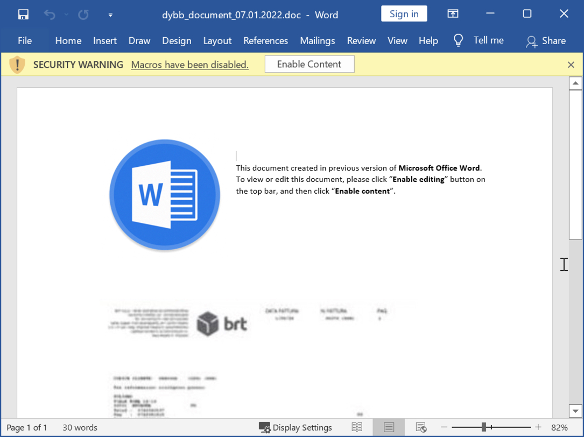
Task: Open the Mailings tab
Action: [x=318, y=40]
